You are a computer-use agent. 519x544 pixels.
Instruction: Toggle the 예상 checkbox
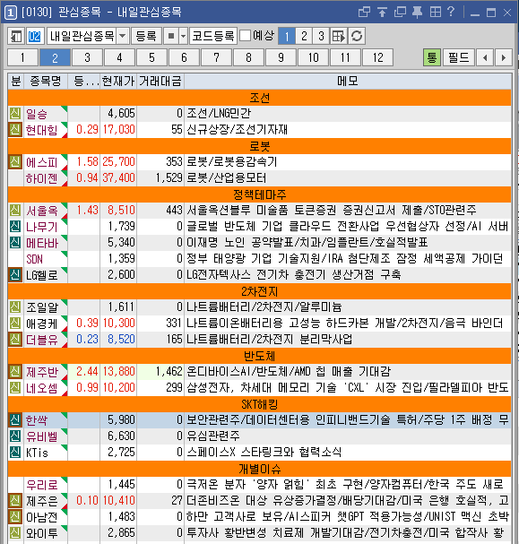[x=245, y=35]
